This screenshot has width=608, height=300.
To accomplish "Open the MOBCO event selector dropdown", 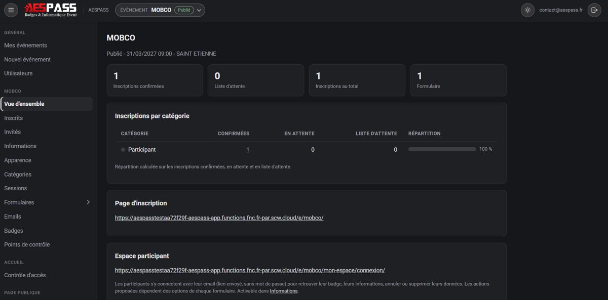I will [x=160, y=10].
